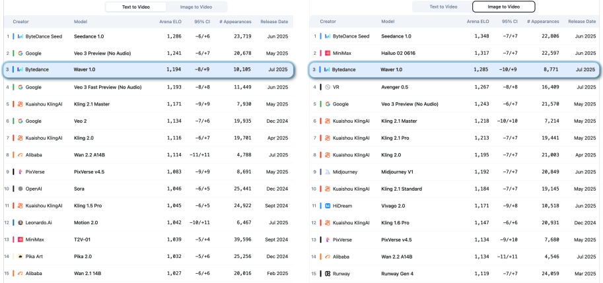Click the Pika Art logo in Pika 2.0 row

20,257
